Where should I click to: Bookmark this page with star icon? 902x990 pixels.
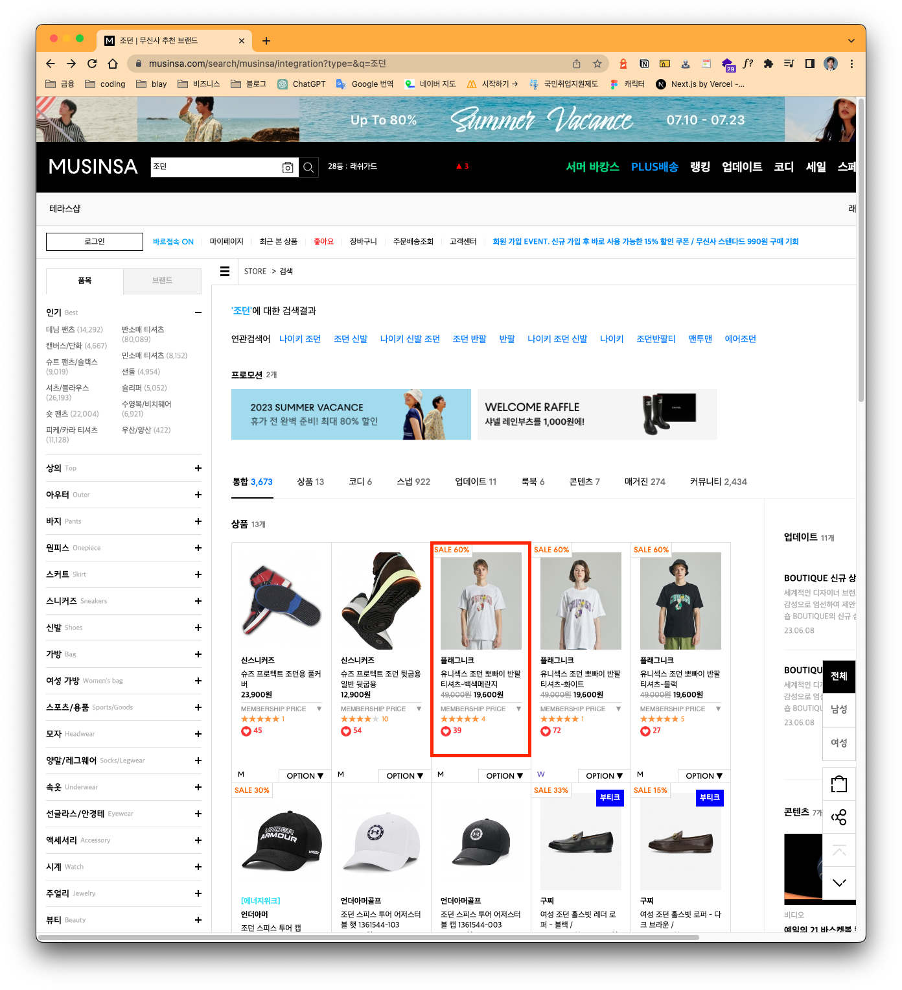597,64
